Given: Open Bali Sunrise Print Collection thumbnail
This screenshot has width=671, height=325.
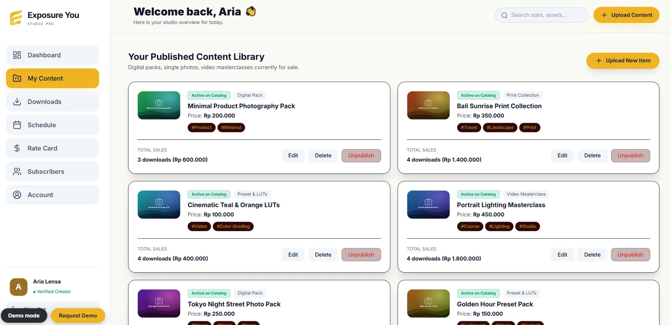Looking at the screenshot, I should tap(428, 105).
